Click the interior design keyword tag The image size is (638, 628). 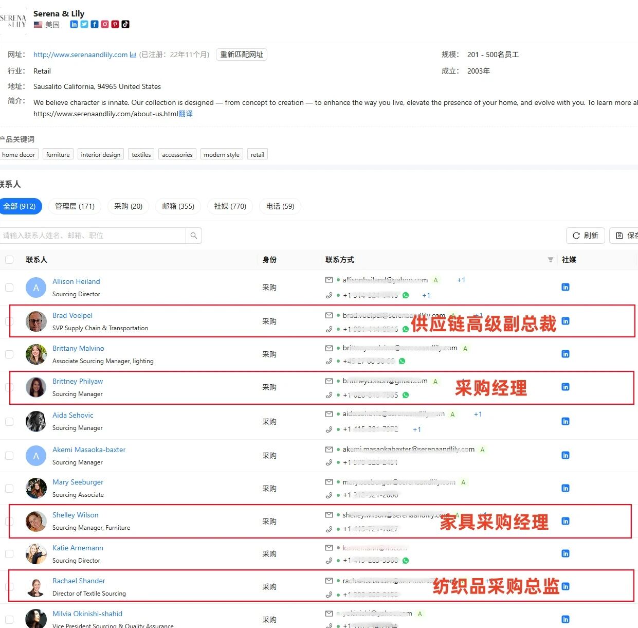(101, 154)
